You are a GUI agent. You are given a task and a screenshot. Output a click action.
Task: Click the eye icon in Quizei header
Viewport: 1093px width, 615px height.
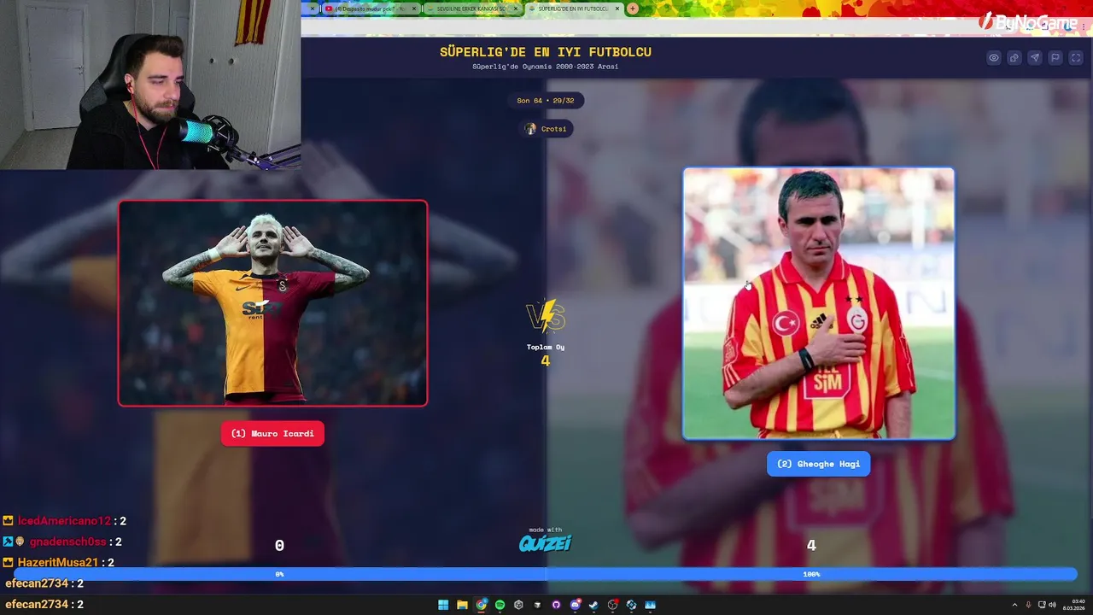pos(994,58)
